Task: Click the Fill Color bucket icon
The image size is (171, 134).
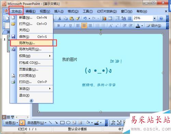Action: pyautogui.click(x=88, y=123)
